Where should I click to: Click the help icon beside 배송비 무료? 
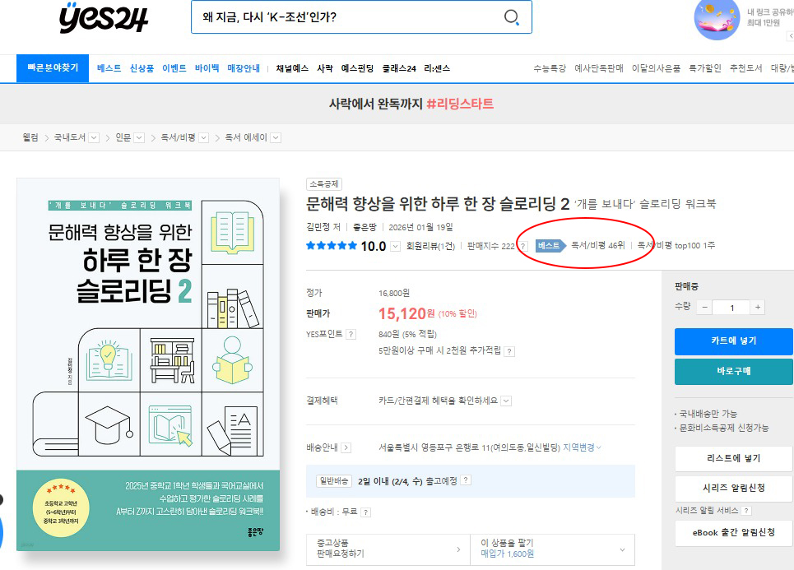(x=365, y=512)
